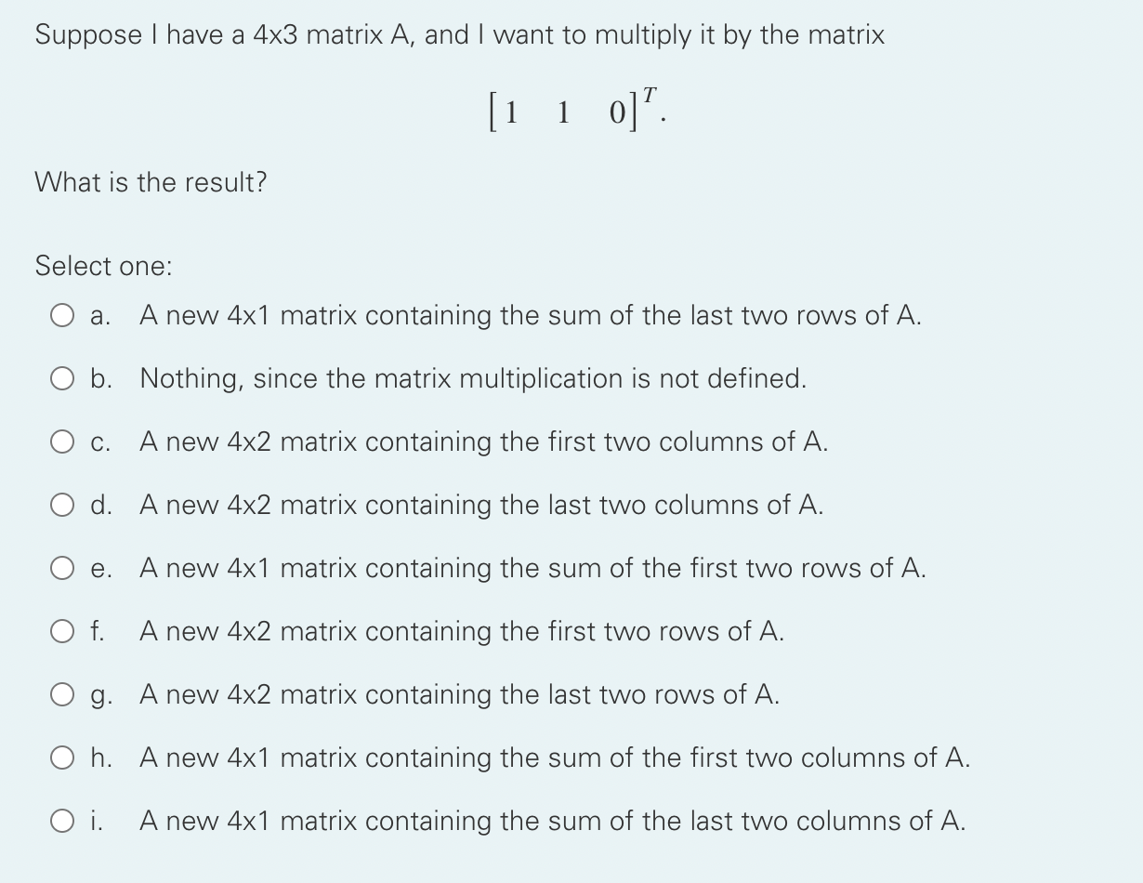
Task: Select option g about last two rows
Action: tap(62, 694)
